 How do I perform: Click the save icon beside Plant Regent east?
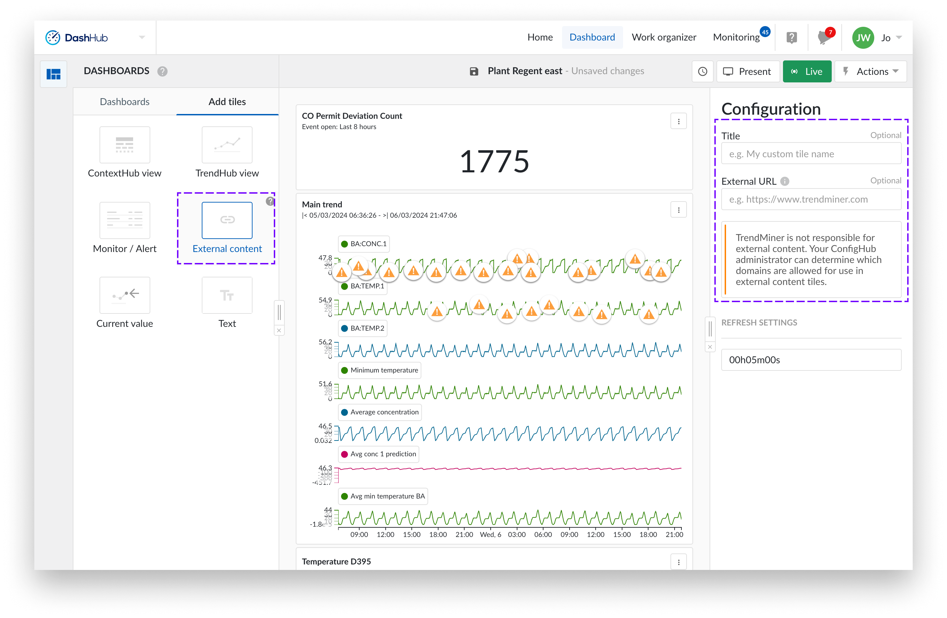(473, 71)
